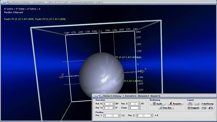The image size is (217, 122).
Task: Click the Pos. 1 slider thumb
Action: (x=113, y=115)
